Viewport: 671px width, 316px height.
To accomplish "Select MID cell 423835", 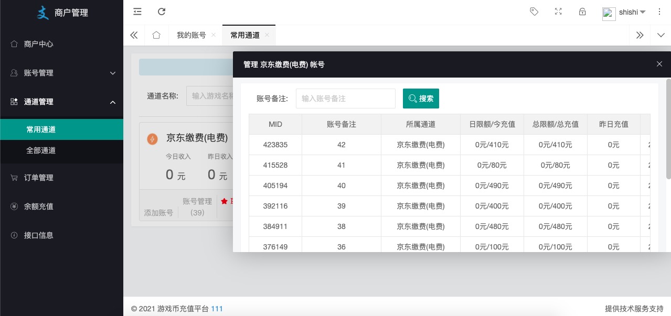I will (x=275, y=145).
